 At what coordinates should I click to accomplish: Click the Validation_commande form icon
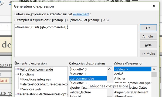(18, 69)
